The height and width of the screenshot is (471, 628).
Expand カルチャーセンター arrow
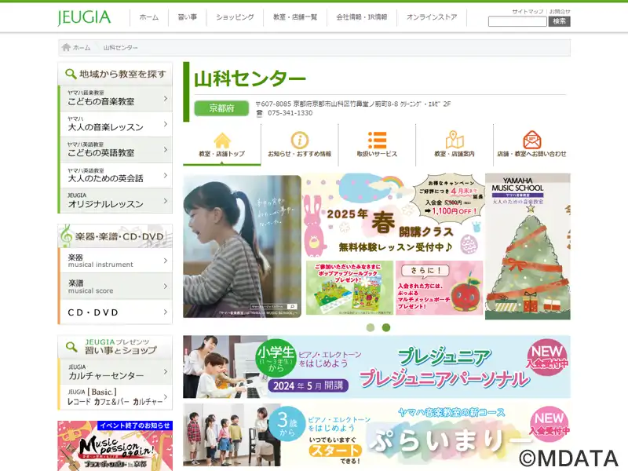(x=166, y=372)
